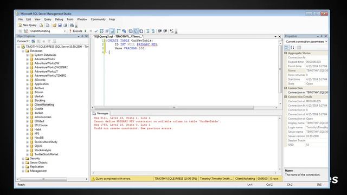This screenshot has width=347, height=195.
Task: Collapse the TIMOTHY\SQLEXPRESS server node
Action: pyautogui.click(x=19, y=47)
